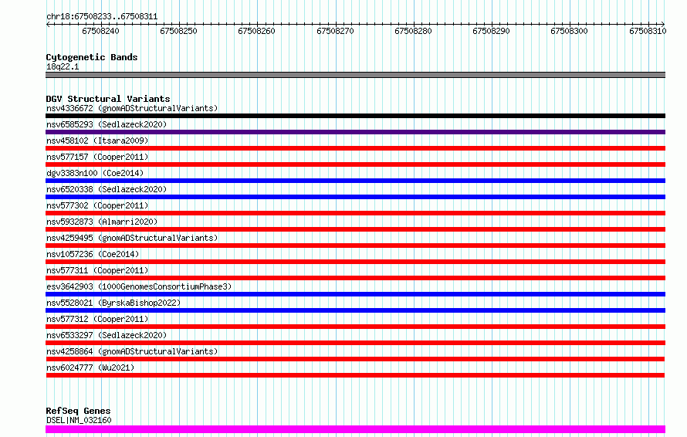Click the nsv4336672 gnomADStructuralVariants label
Viewport: 687px width, 437px height.
point(132,108)
